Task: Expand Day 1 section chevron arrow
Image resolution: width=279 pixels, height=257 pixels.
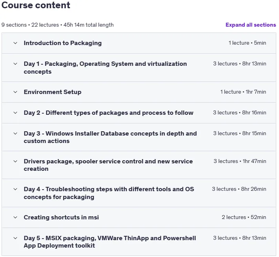Action: [x=15, y=64]
